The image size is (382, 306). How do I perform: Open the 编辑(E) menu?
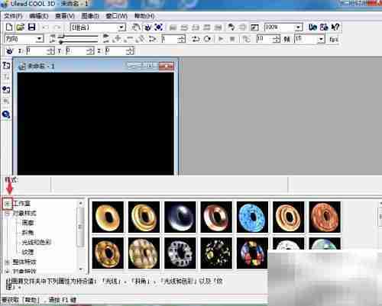tap(39, 16)
